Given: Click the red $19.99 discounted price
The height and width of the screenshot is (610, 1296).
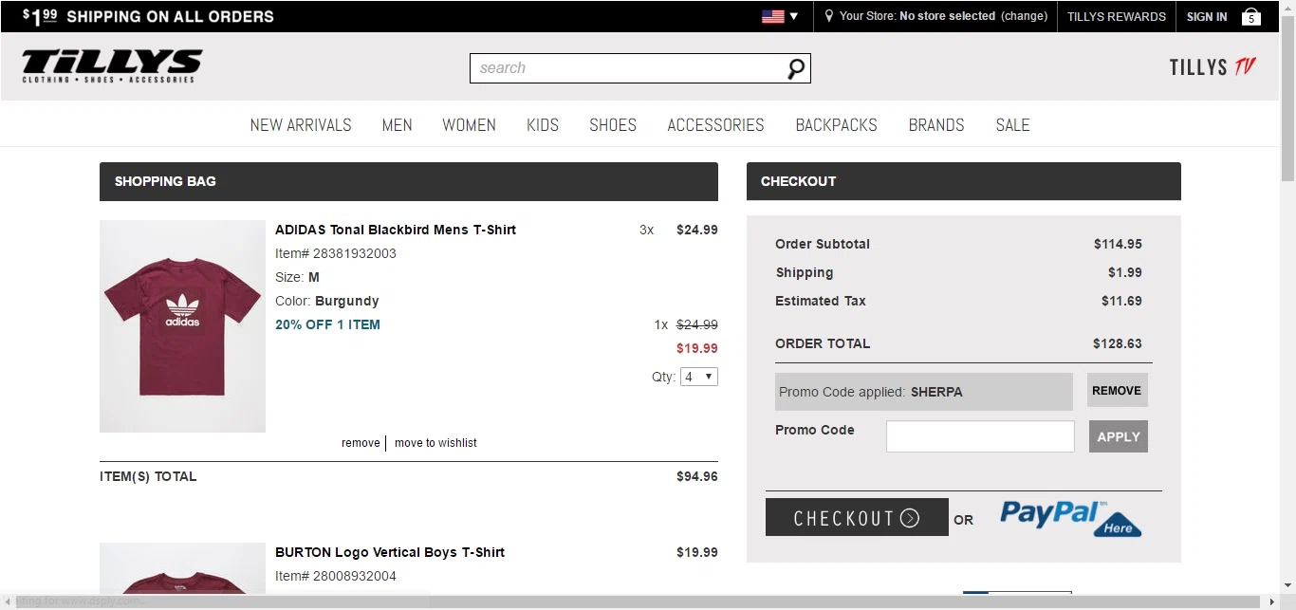Looking at the screenshot, I should tap(697, 348).
